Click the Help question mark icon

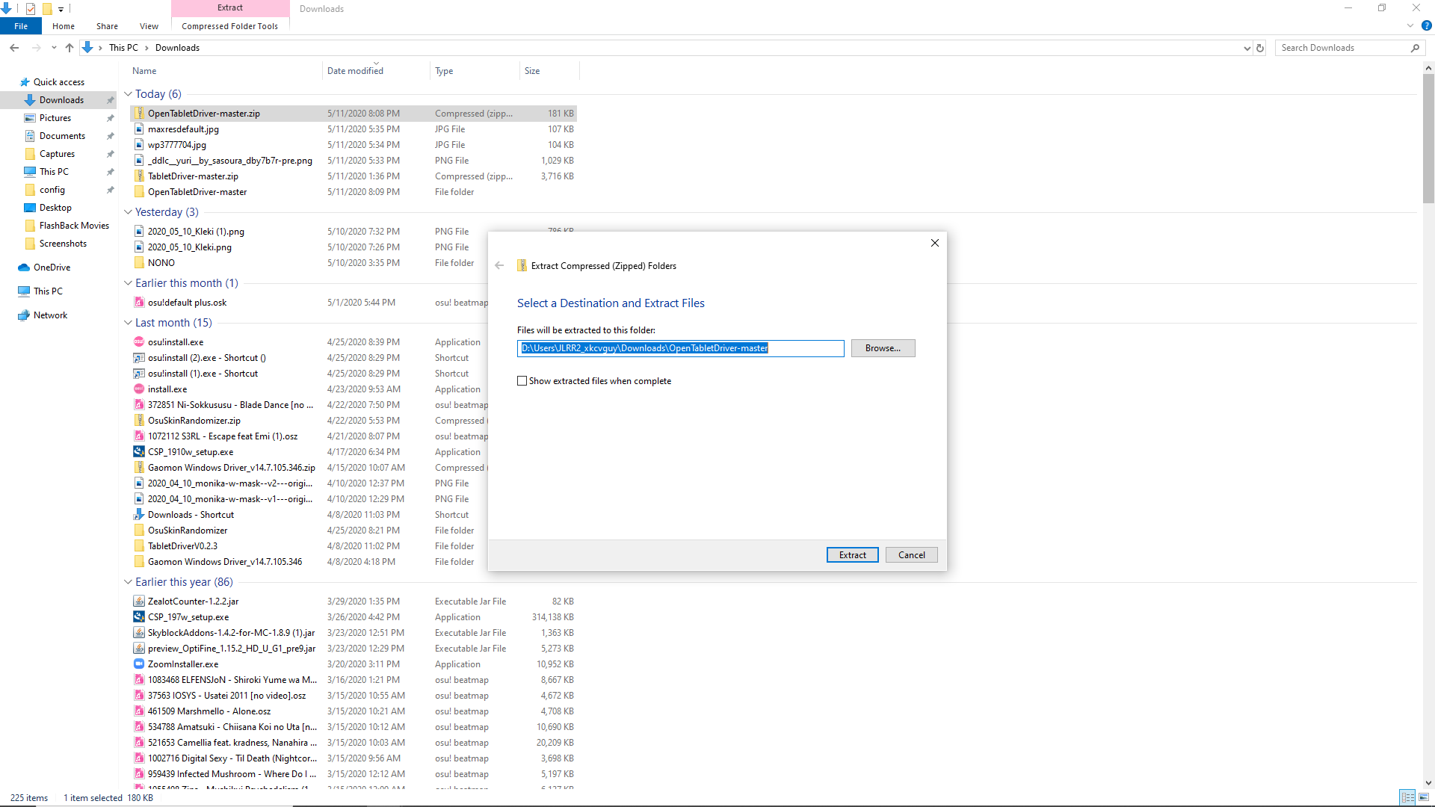tap(1426, 25)
